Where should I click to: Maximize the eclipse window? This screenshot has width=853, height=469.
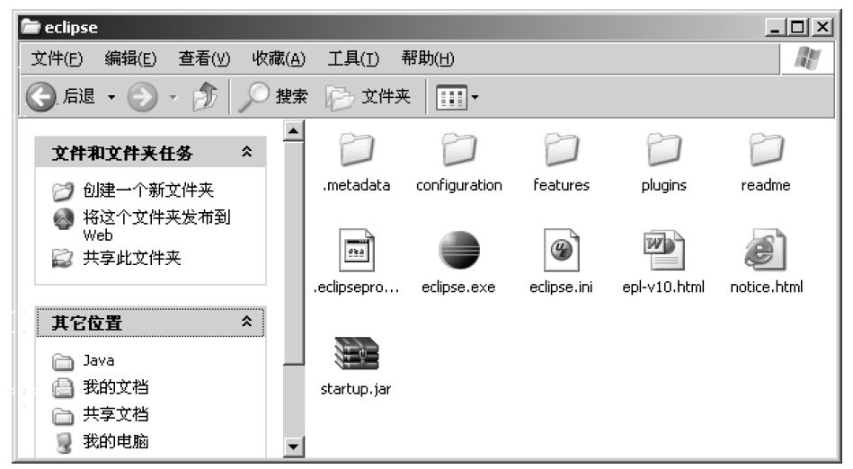pyautogui.click(x=798, y=27)
